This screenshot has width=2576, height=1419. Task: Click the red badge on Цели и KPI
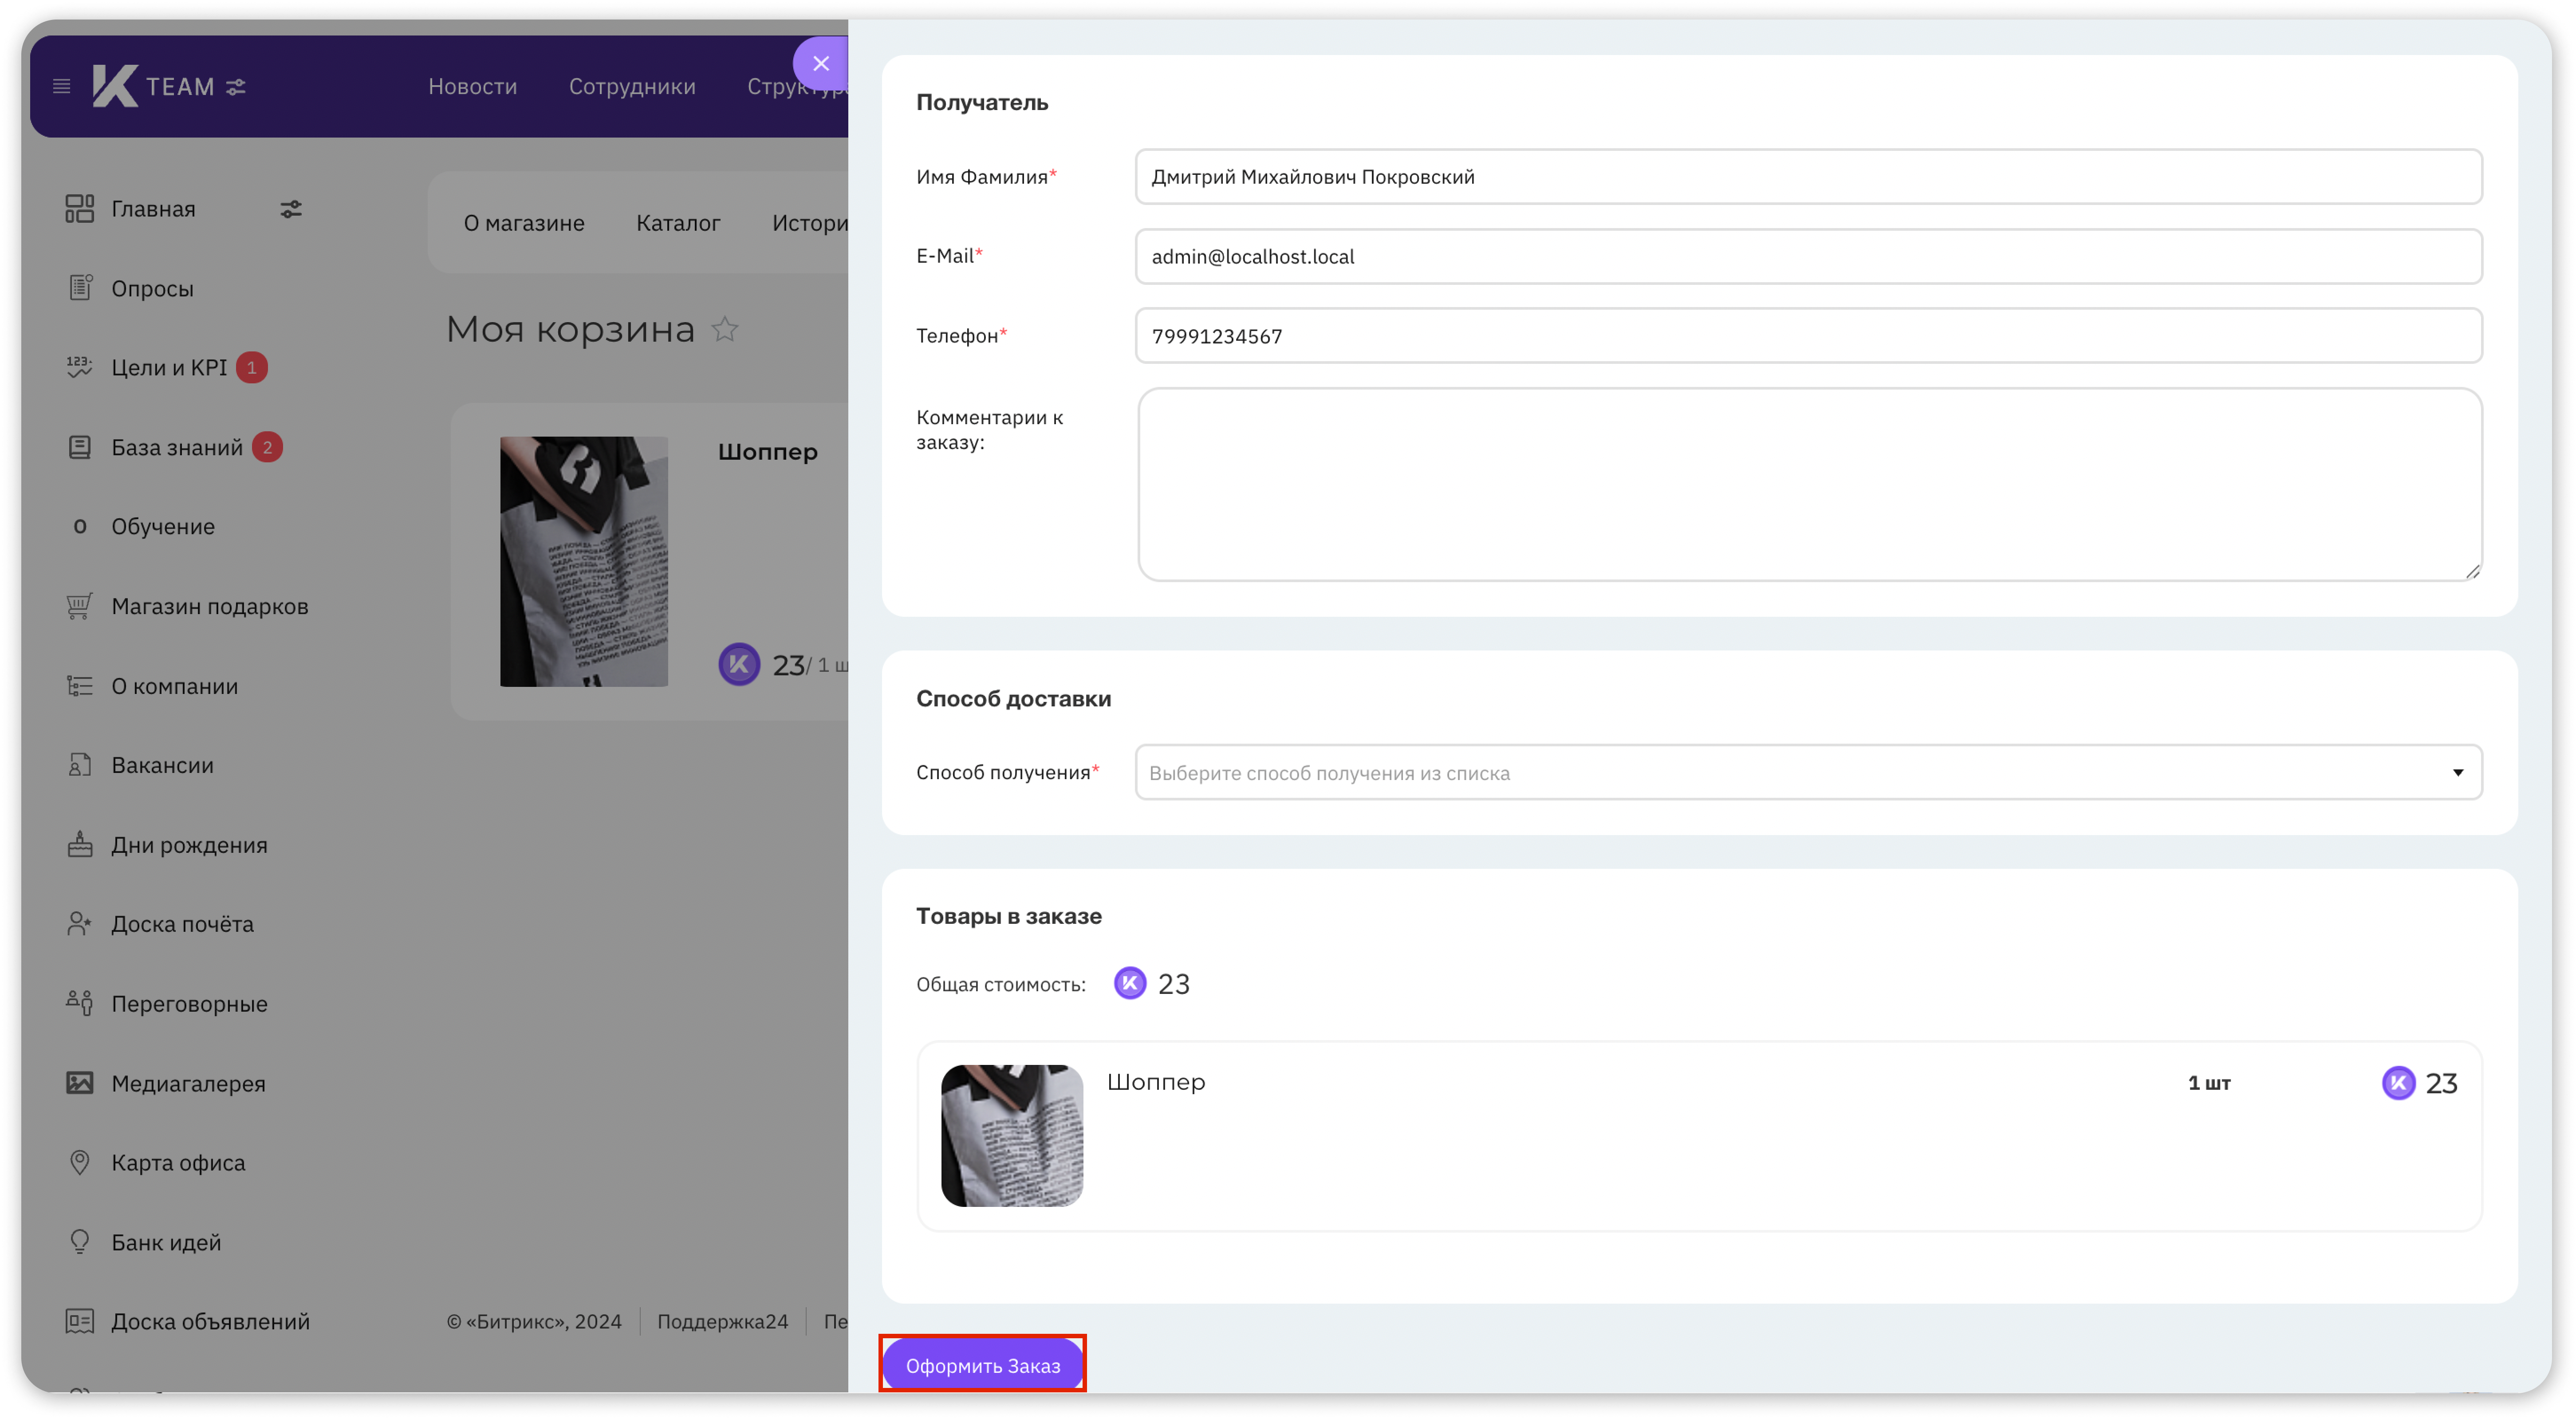(252, 367)
